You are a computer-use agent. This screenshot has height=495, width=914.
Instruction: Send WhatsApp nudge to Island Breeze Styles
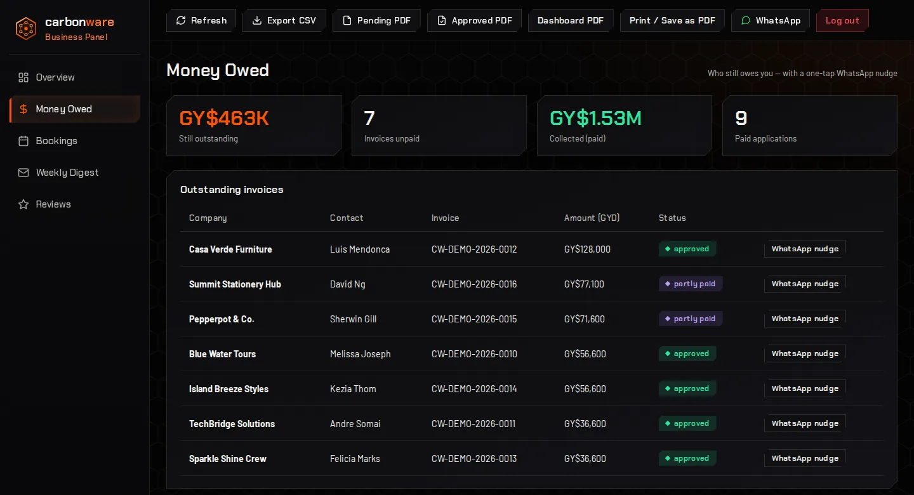click(x=805, y=388)
